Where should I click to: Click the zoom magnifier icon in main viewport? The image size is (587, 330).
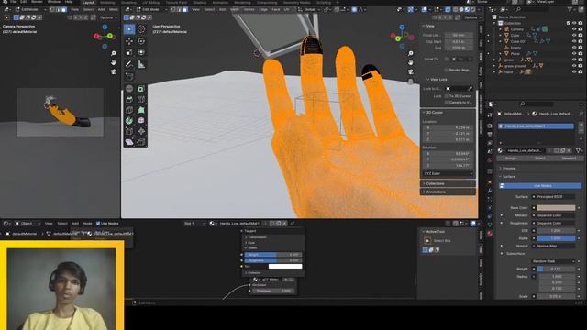click(x=411, y=53)
